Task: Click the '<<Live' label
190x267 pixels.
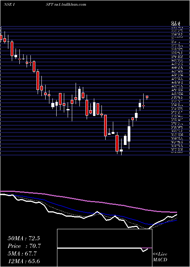Action: pos(160,254)
